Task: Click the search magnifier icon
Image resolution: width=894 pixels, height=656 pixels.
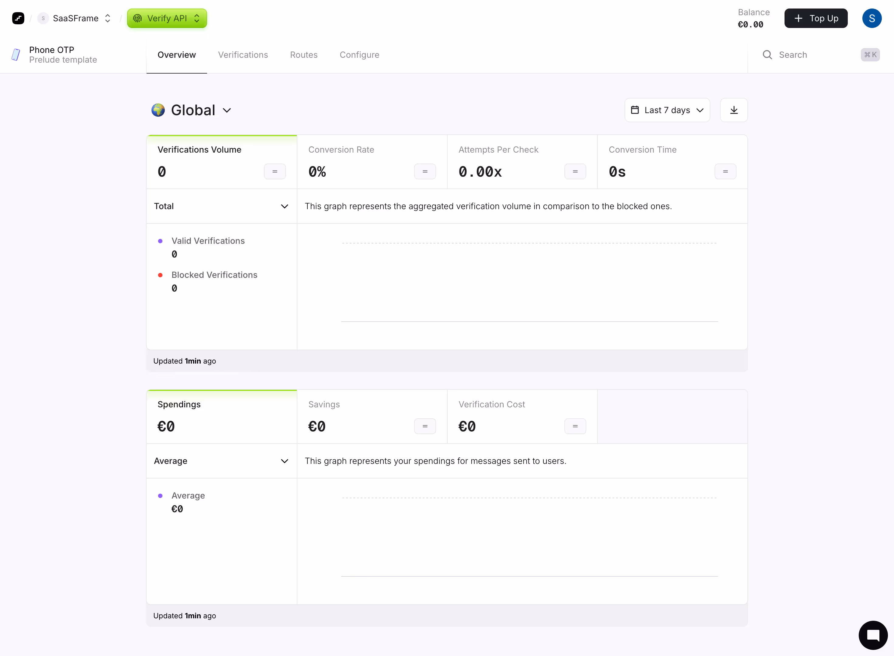Action: 767,54
